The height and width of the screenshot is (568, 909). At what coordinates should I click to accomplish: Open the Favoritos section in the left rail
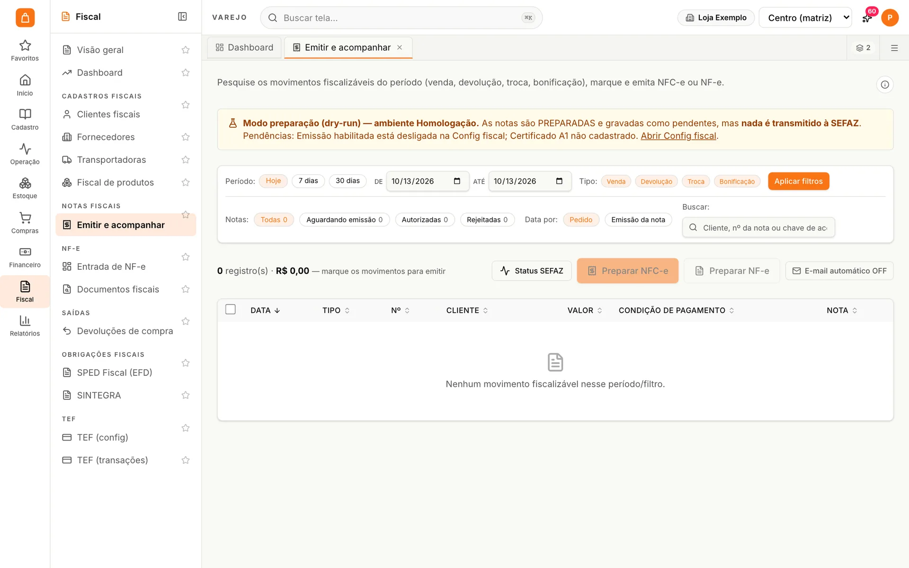25,51
